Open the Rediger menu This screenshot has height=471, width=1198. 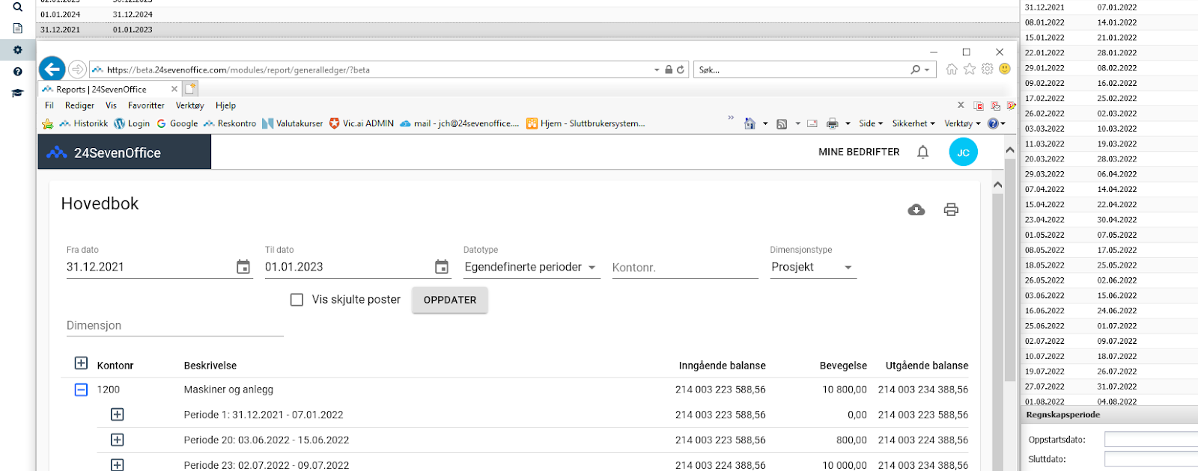(79, 105)
